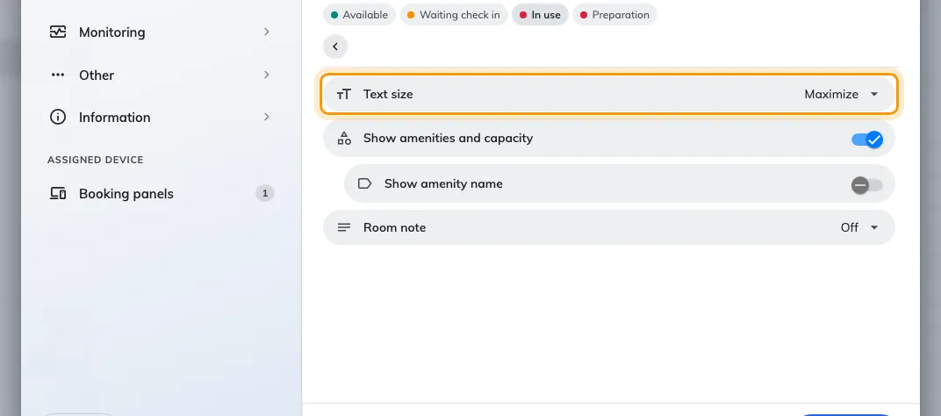The image size is (941, 416).
Task: Open Booking panels under Assigned Device
Action: click(x=161, y=193)
